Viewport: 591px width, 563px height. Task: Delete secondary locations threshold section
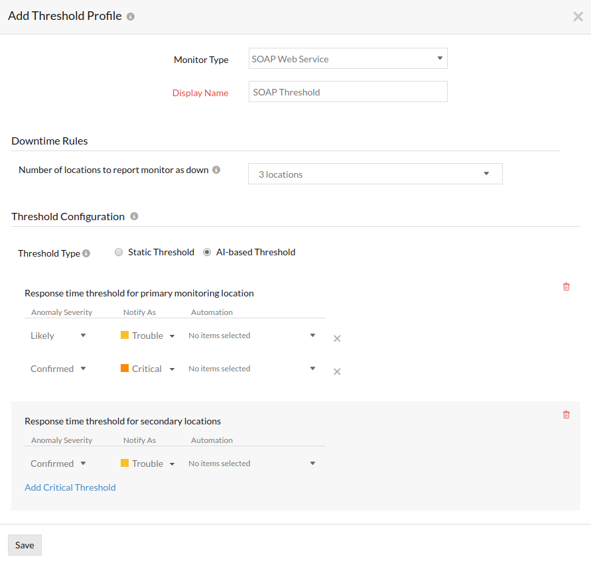click(x=566, y=414)
